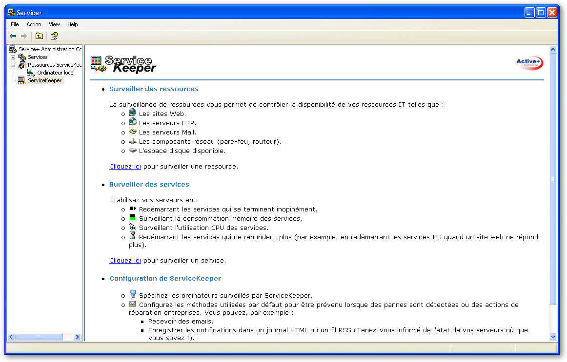The width and height of the screenshot is (567, 362).
Task: Maximize the Service+ window
Action: 541,13
